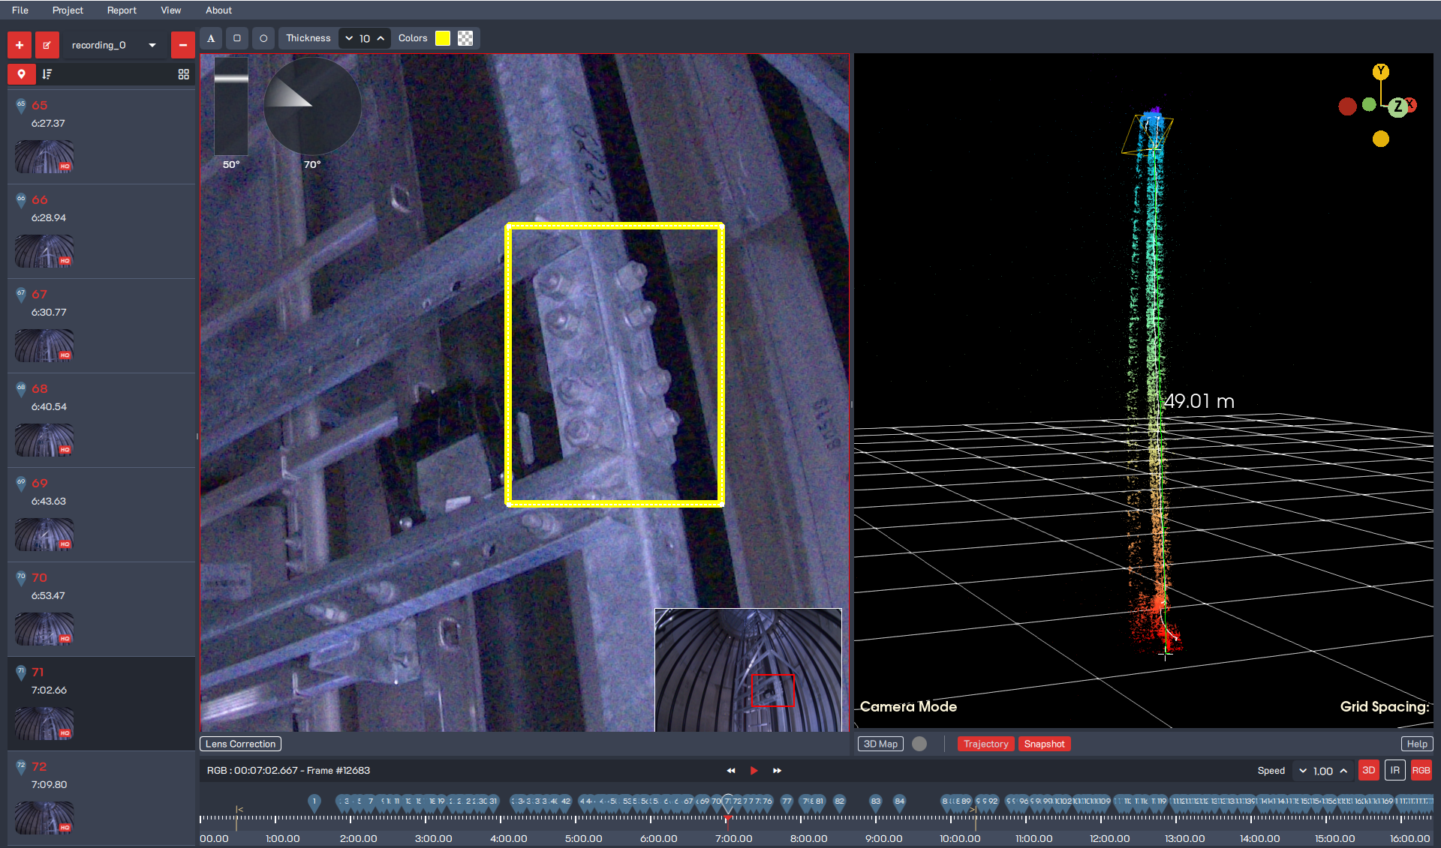Click the Y axis gizmo handle
The height and width of the screenshot is (848, 1441).
coord(1381,71)
